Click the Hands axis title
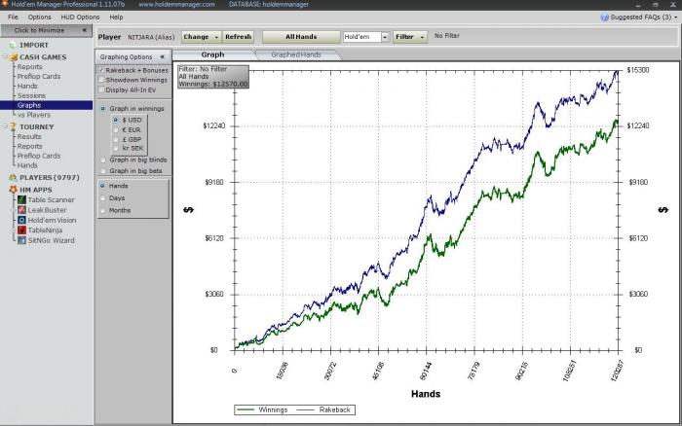This screenshot has width=682, height=426. tap(426, 394)
